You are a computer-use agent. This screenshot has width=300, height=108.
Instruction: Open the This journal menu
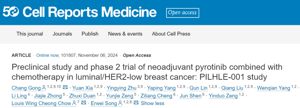tap(30, 34)
